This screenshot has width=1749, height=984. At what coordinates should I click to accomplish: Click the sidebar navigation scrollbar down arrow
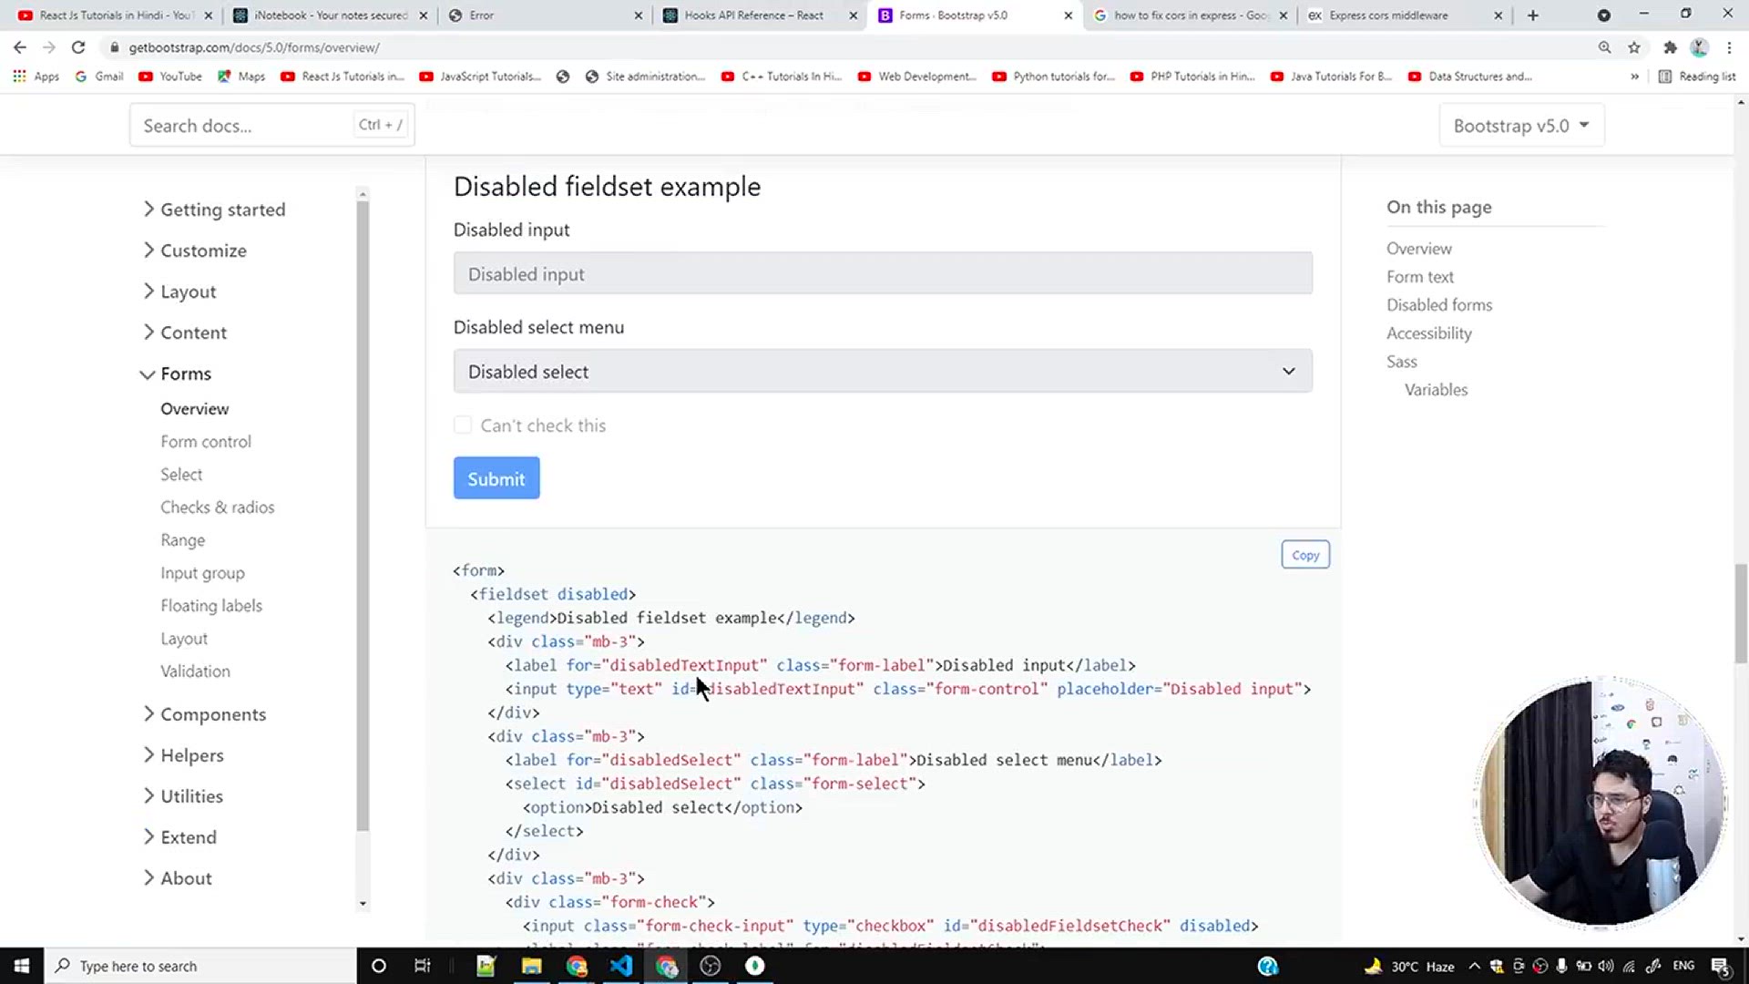(363, 904)
